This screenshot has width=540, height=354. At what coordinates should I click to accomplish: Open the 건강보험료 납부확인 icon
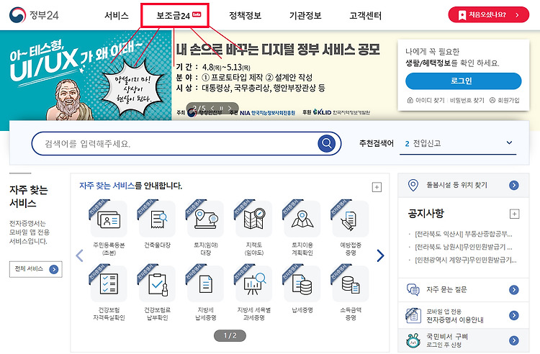point(158,283)
